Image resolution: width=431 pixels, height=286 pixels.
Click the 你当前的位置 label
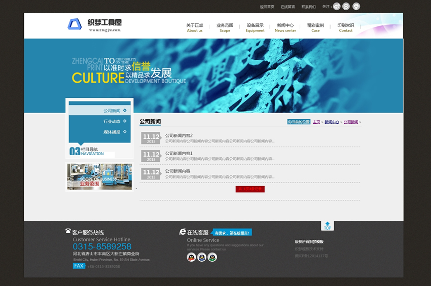coord(299,122)
